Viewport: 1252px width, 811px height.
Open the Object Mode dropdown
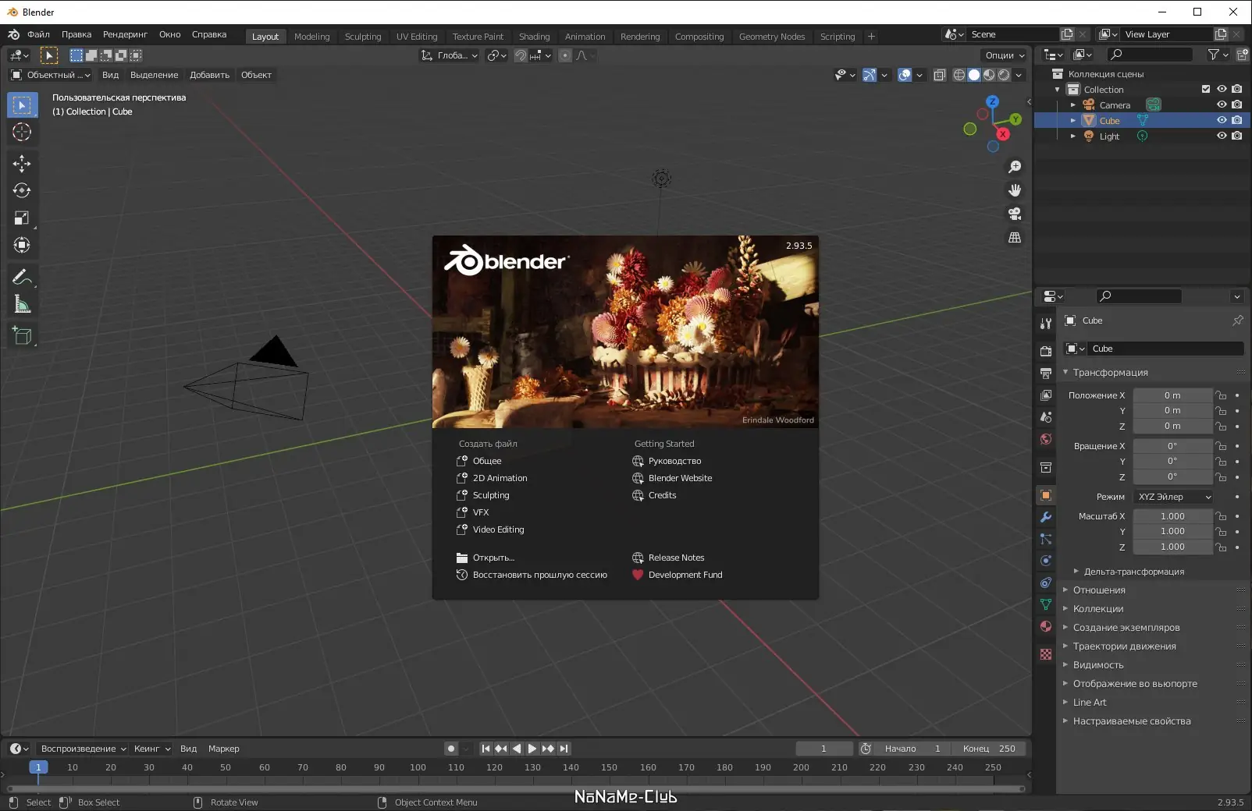click(x=51, y=75)
